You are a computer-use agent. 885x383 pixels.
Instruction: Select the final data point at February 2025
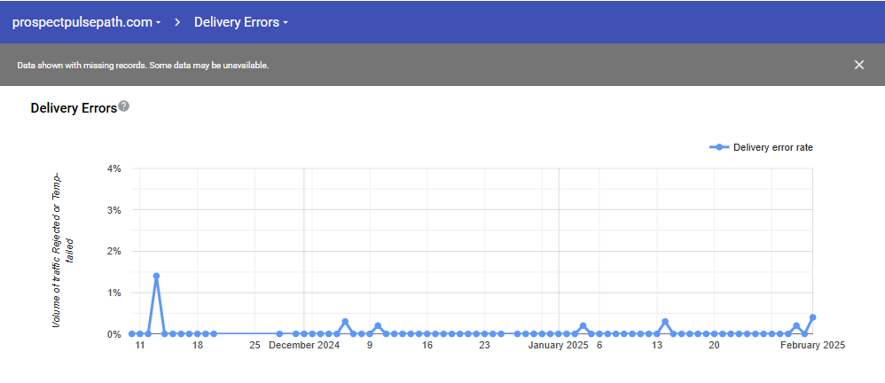coord(812,317)
